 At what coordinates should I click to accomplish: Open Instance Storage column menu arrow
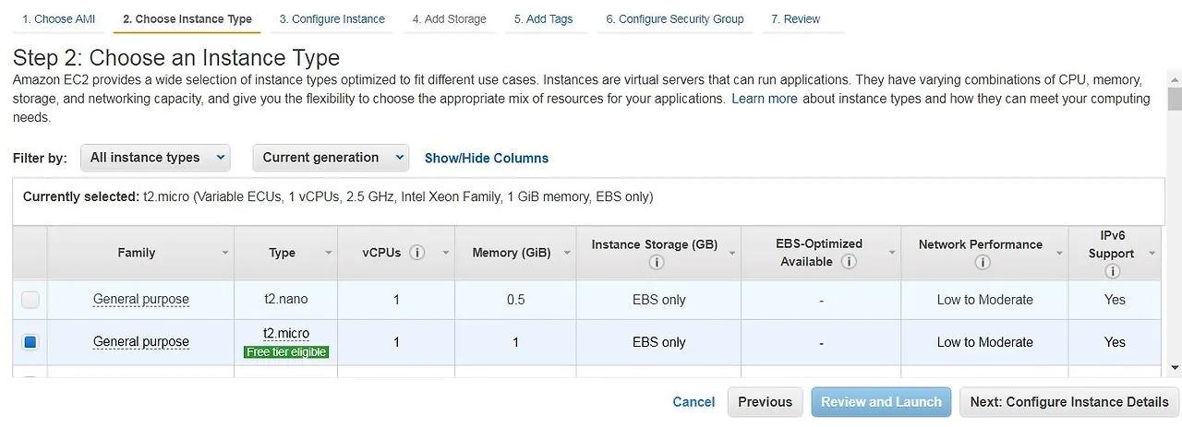[732, 253]
